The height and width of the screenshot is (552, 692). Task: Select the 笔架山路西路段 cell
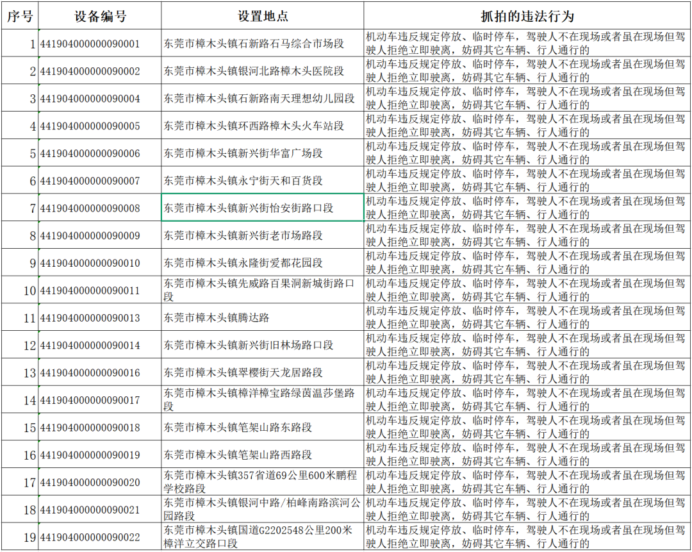point(262,455)
